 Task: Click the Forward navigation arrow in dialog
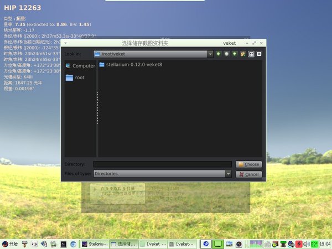(x=226, y=54)
